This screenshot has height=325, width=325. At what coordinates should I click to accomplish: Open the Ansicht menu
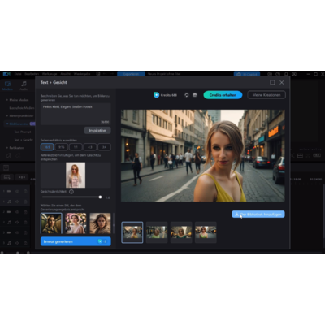point(65,74)
